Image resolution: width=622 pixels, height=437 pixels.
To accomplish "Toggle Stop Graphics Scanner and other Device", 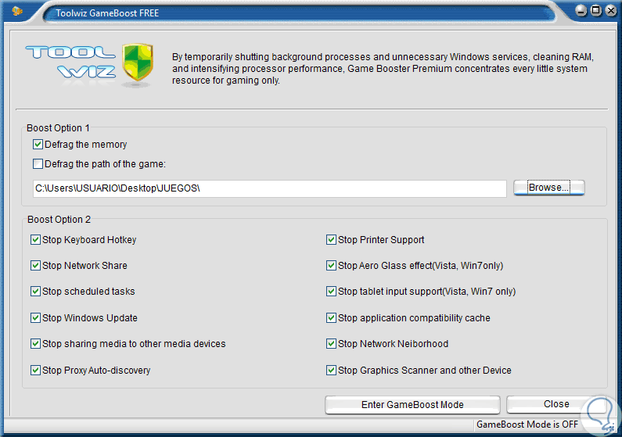I will point(331,370).
